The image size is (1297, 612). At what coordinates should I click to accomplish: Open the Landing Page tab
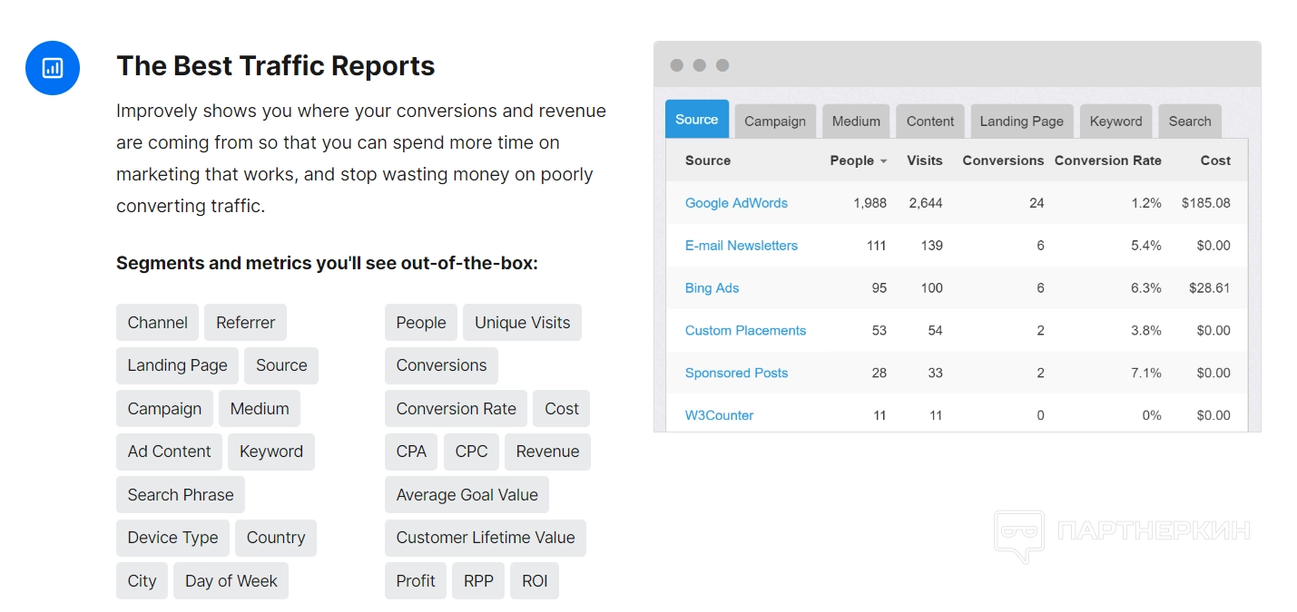(1021, 121)
